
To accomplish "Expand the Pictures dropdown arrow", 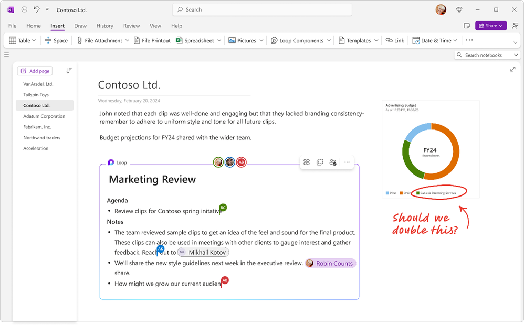I will point(261,40).
